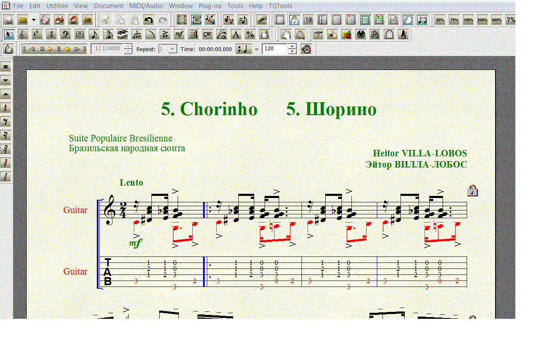Choose the Key Signature tool

pyautogui.click(x=37, y=34)
